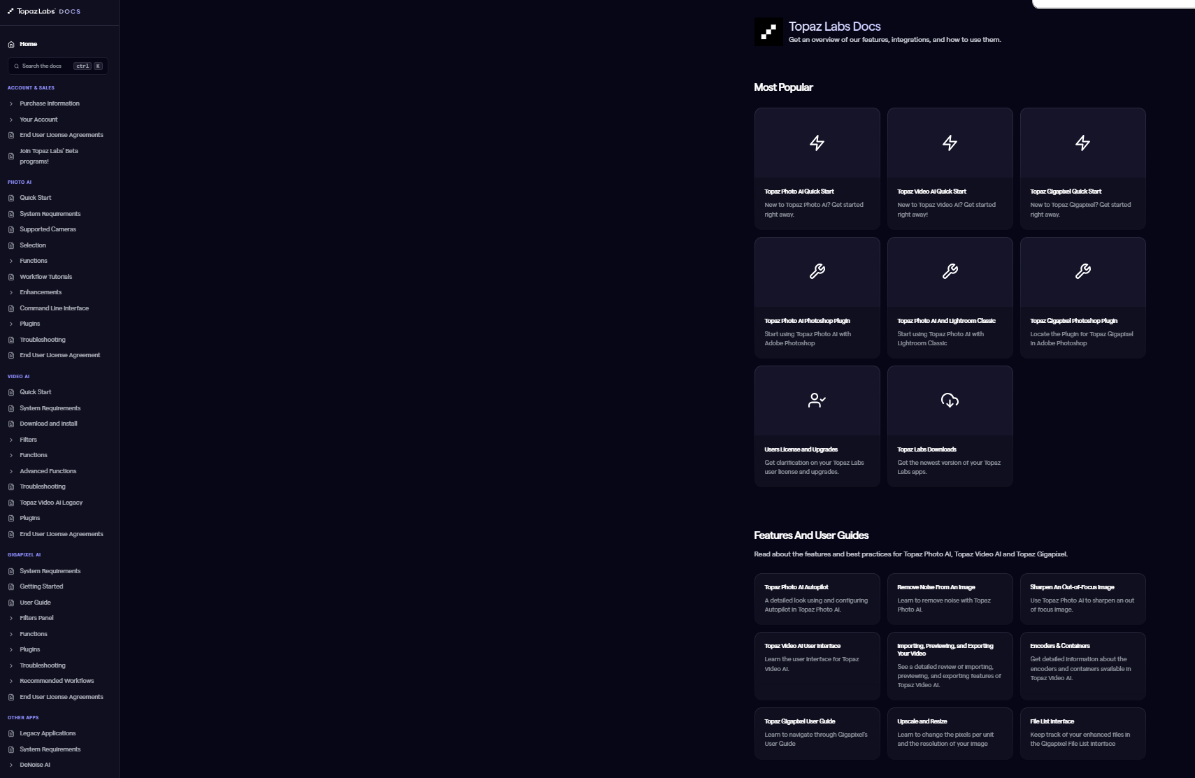Expand the Filters Panel under Gigapixel AI
Viewport: 1195px width, 778px height.
[x=36, y=618]
